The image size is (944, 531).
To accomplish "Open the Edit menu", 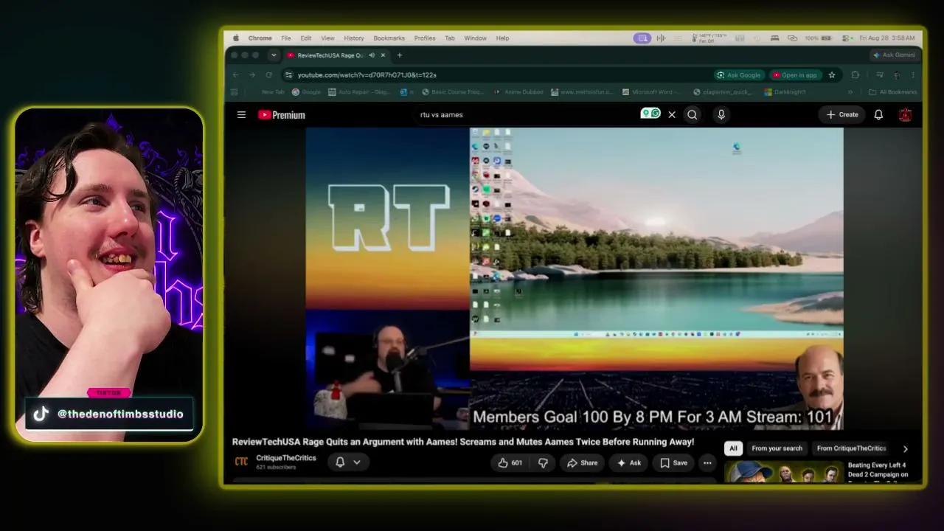I will [x=305, y=38].
